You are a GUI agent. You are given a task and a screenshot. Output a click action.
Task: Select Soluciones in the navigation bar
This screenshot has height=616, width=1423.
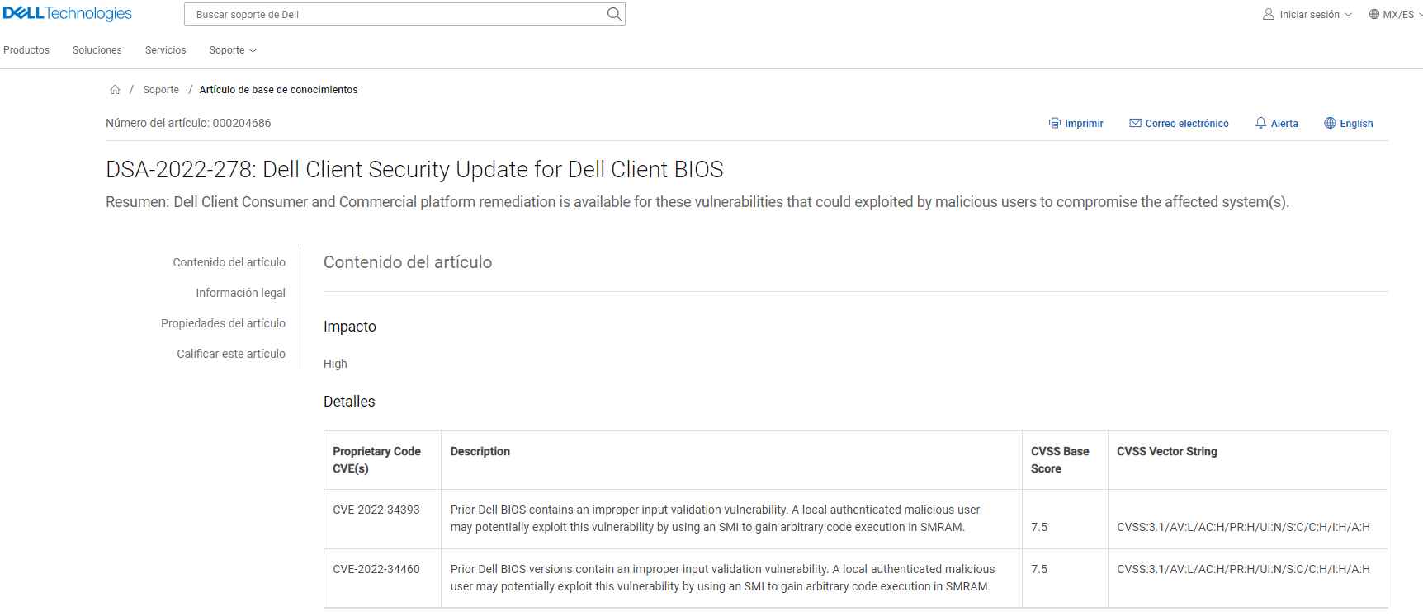tap(97, 50)
